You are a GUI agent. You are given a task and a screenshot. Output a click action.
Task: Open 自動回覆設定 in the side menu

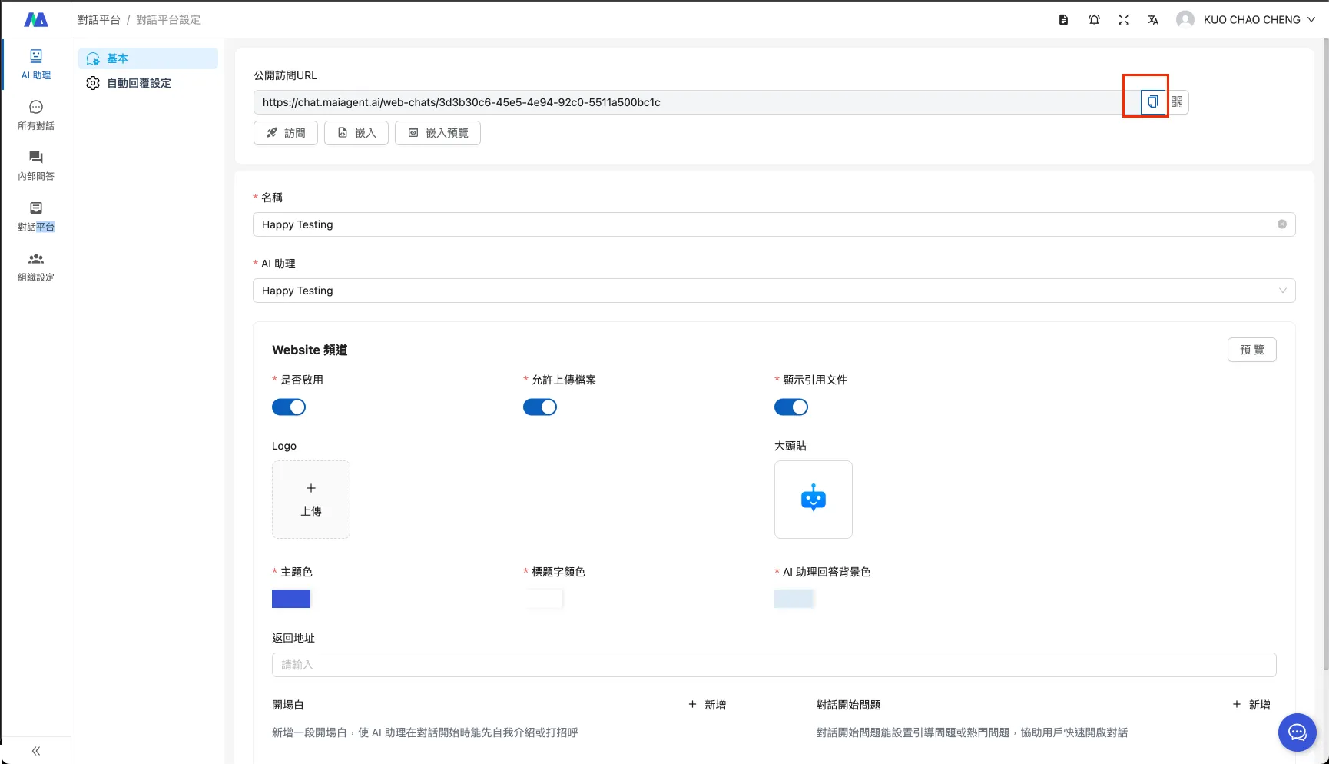click(138, 83)
